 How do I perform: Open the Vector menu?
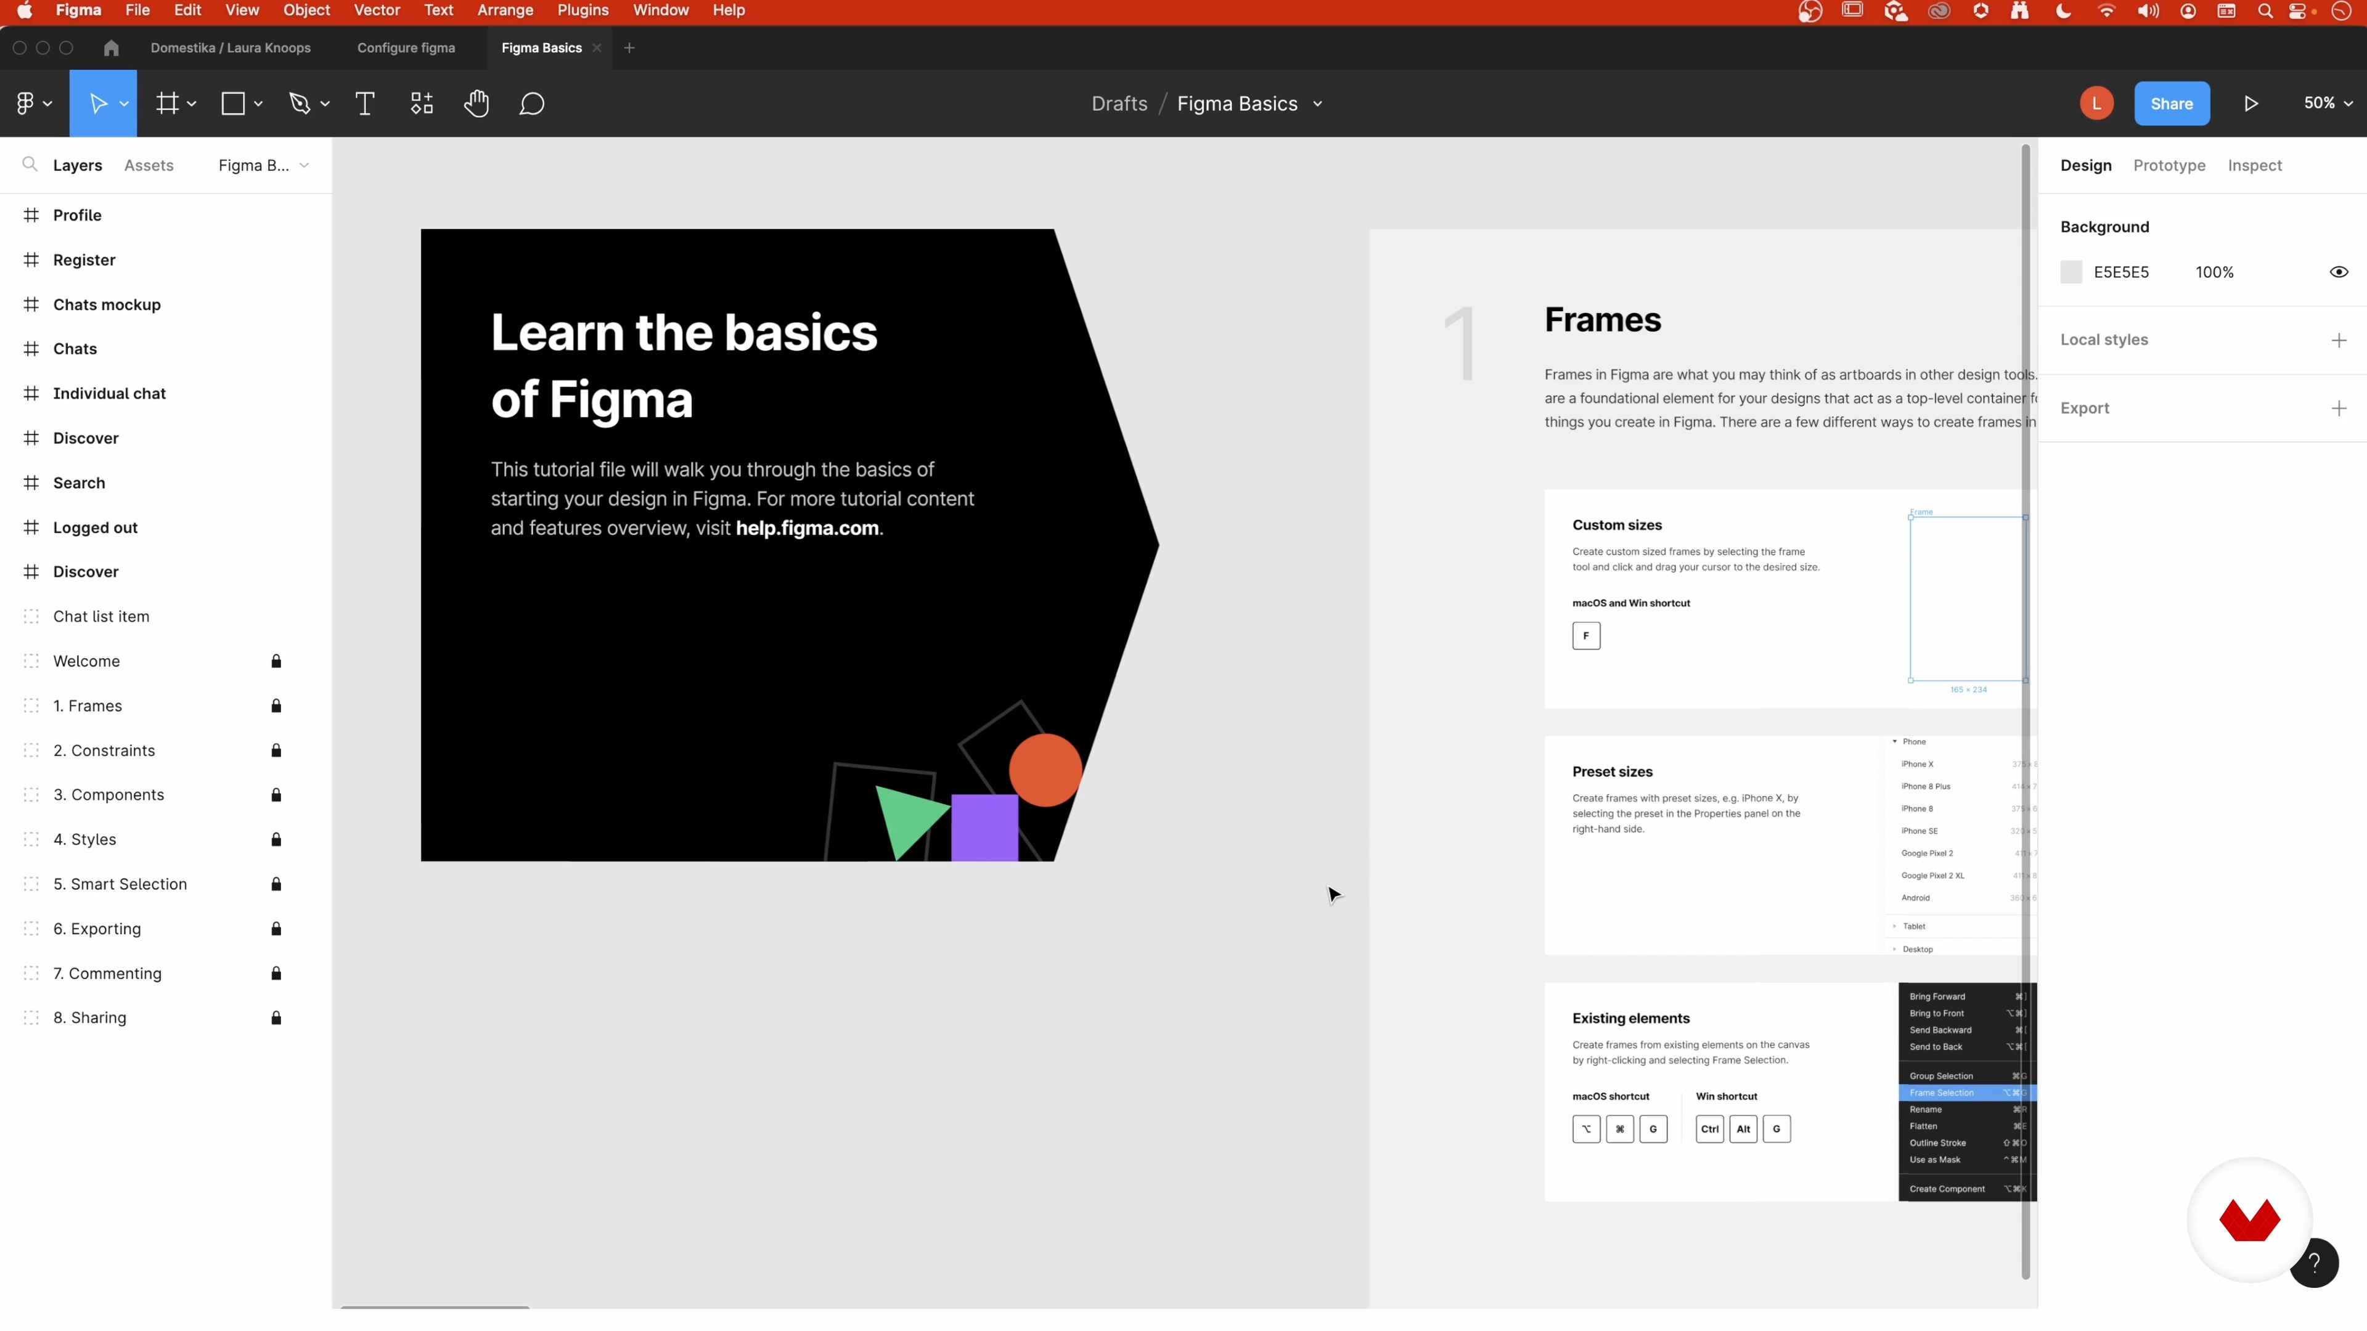click(x=377, y=10)
